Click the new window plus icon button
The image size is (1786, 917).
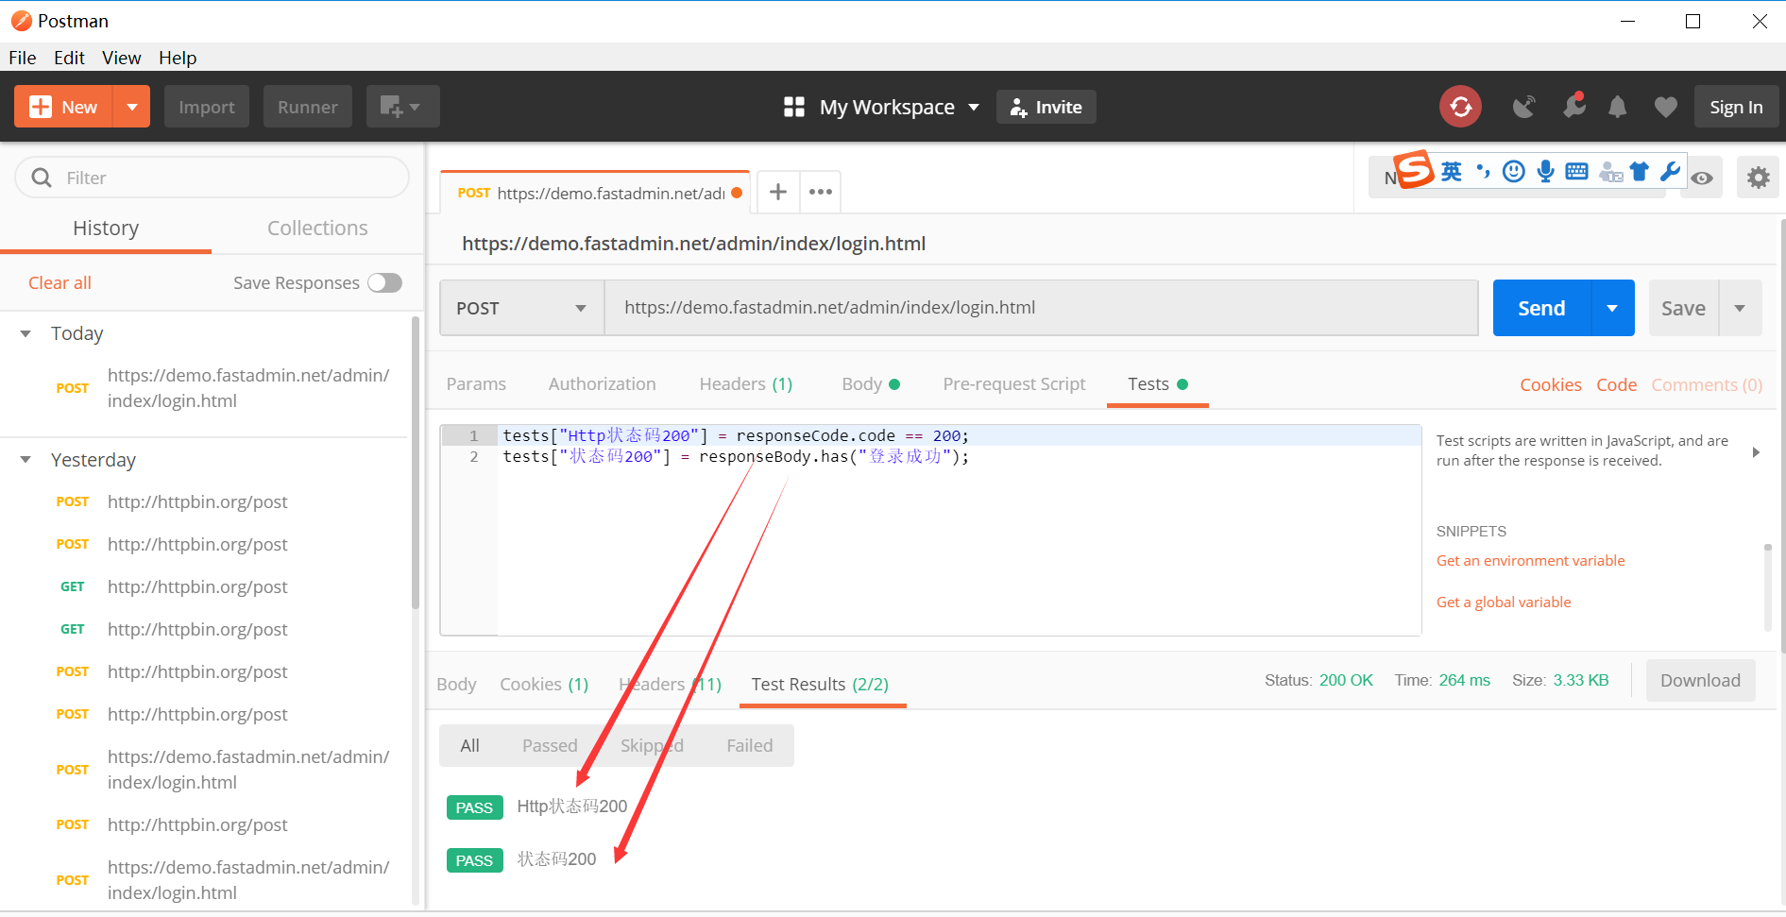(402, 107)
